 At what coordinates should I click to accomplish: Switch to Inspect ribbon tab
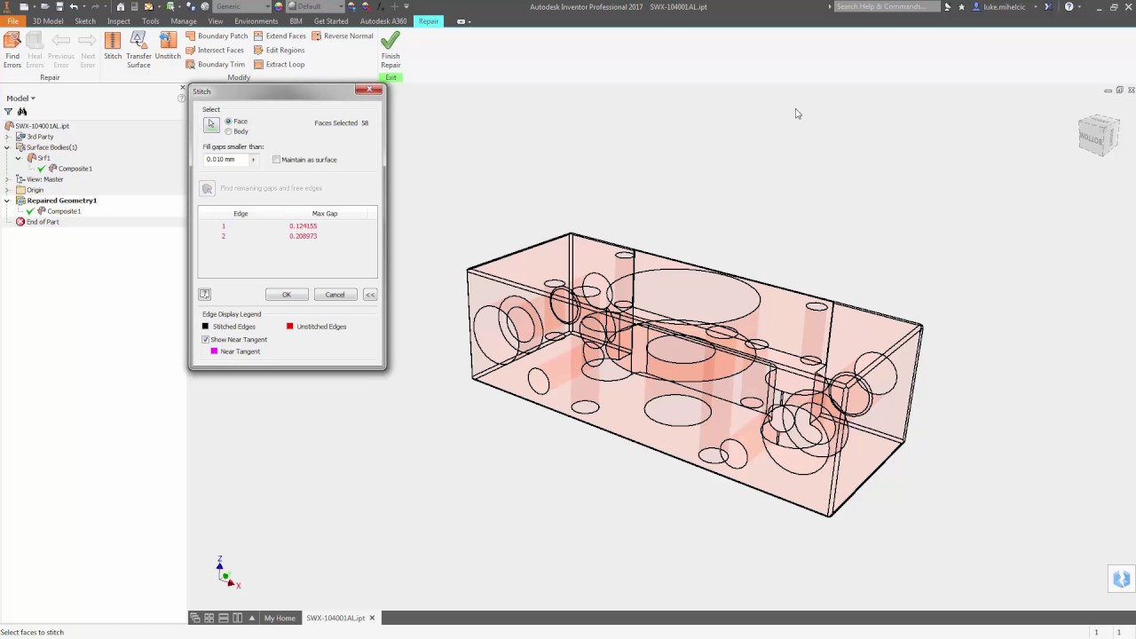click(x=118, y=20)
